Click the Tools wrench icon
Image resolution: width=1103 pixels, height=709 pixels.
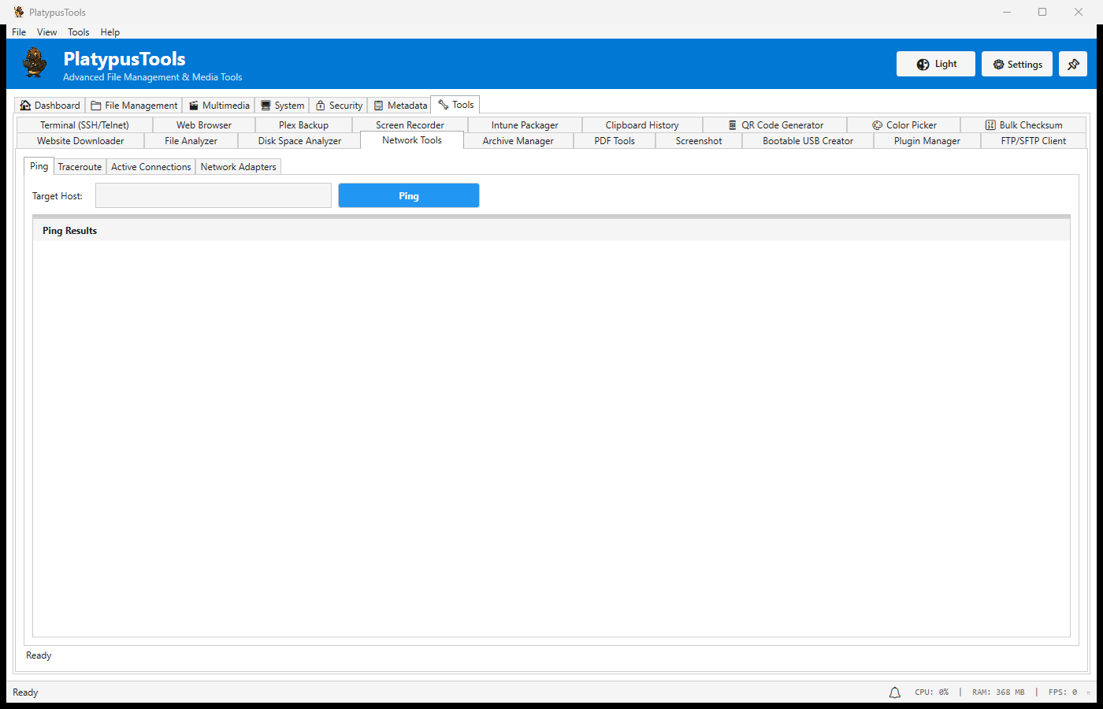click(443, 103)
